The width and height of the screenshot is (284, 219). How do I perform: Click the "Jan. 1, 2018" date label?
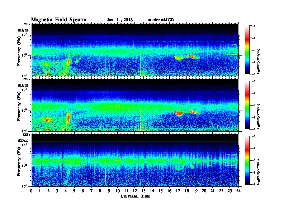(x=120, y=20)
